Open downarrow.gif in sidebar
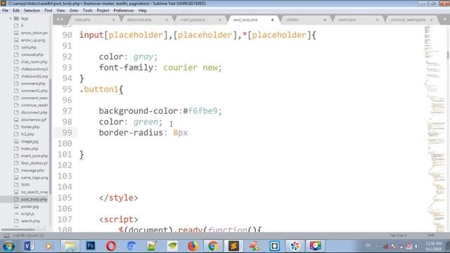 pyautogui.click(x=33, y=119)
